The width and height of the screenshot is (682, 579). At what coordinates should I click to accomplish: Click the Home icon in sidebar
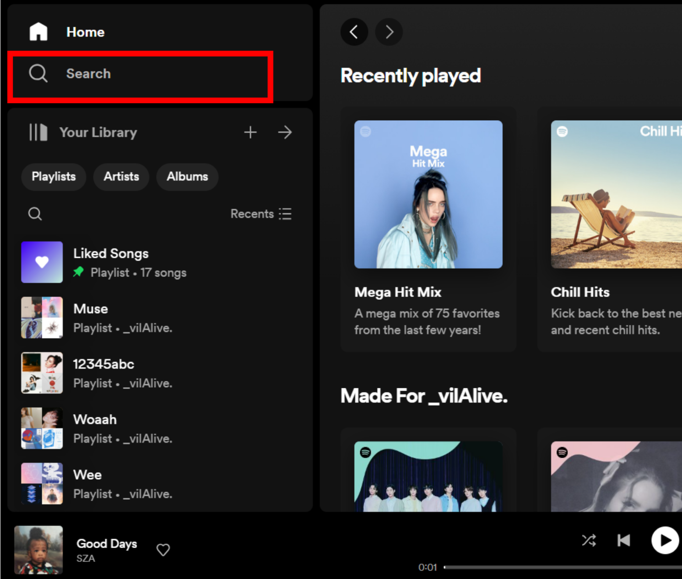tap(38, 32)
